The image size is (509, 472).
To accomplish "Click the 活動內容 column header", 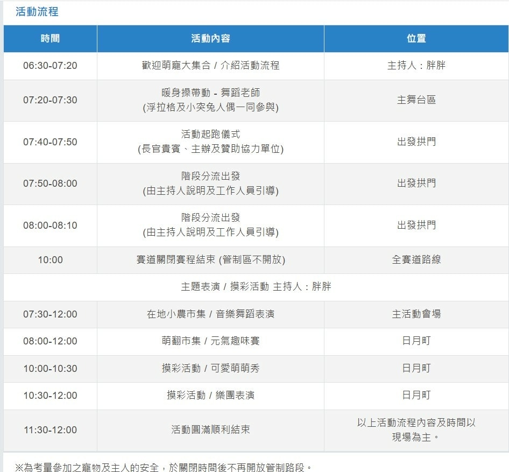I will [x=210, y=39].
